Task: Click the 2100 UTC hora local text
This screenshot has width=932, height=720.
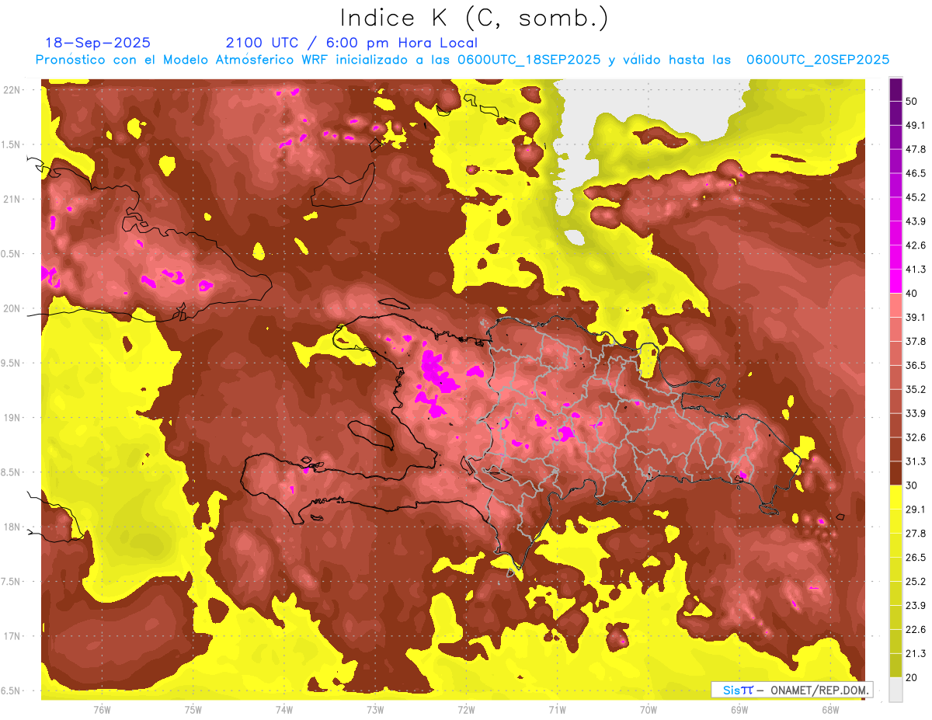Action: point(352,43)
